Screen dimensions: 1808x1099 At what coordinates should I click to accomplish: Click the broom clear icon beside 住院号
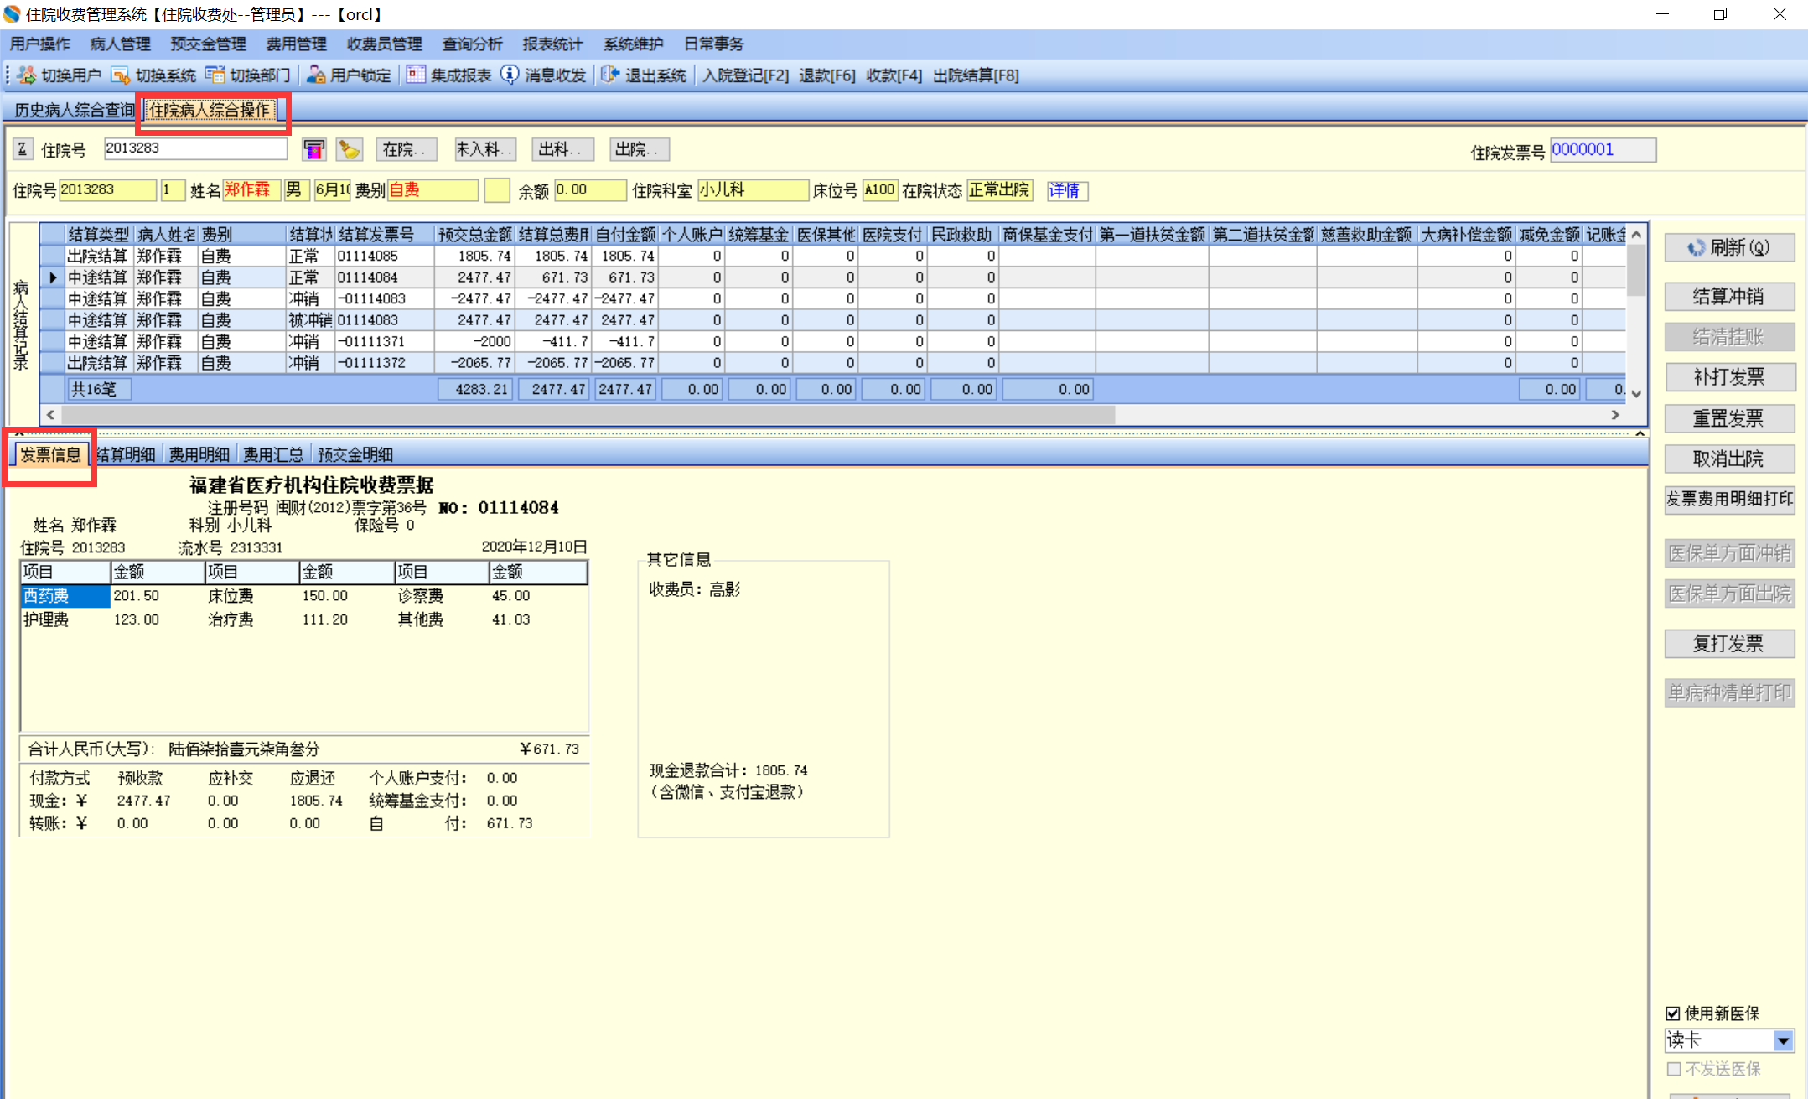[349, 150]
